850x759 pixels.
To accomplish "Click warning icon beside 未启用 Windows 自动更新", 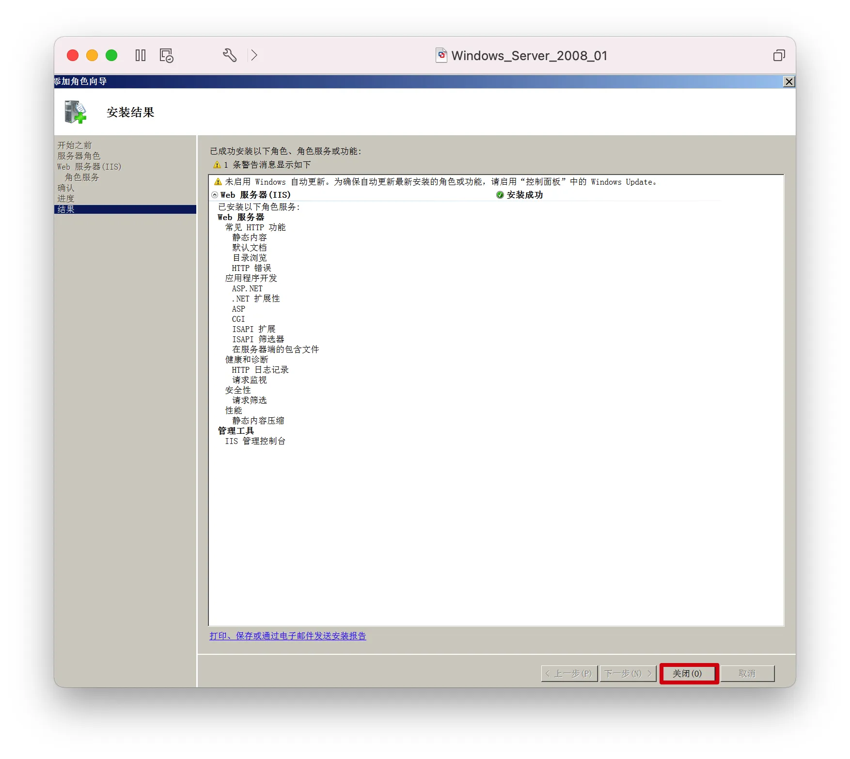I will [218, 182].
